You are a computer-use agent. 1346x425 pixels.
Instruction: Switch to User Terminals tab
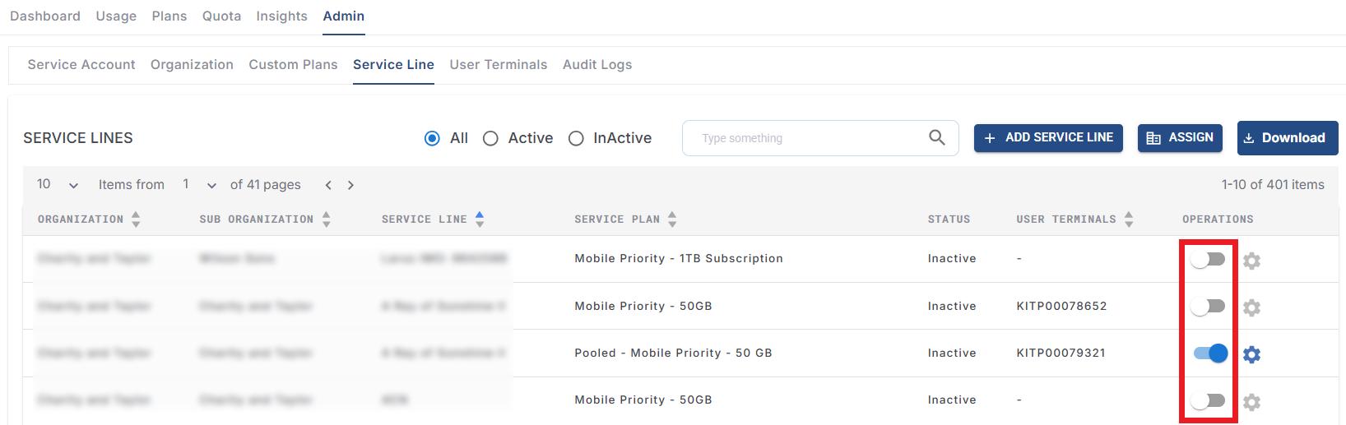tap(498, 65)
